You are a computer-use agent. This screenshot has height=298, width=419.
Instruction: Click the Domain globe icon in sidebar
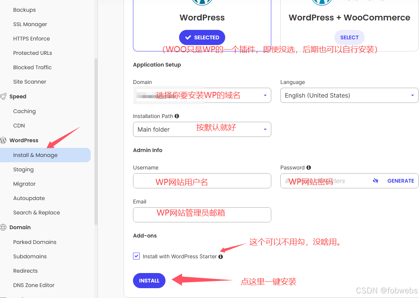pos(3,227)
